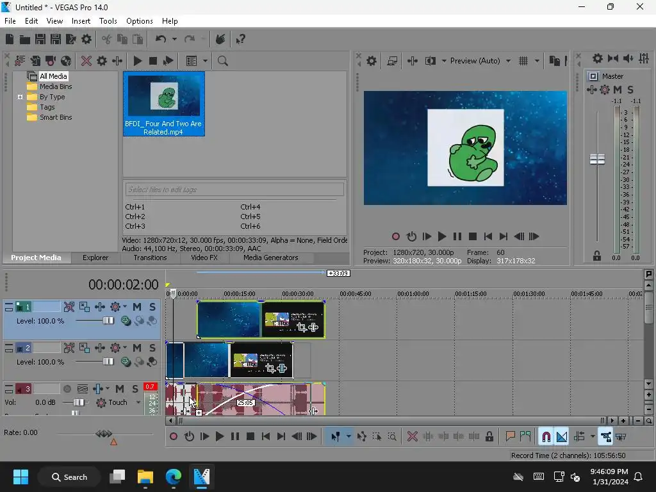Click the What's This help icon
The height and width of the screenshot is (492, 656).
pos(240,39)
